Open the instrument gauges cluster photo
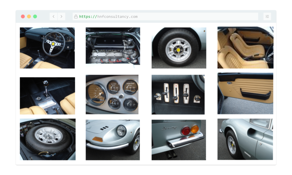292x175 pixels. pyautogui.click(x=112, y=94)
